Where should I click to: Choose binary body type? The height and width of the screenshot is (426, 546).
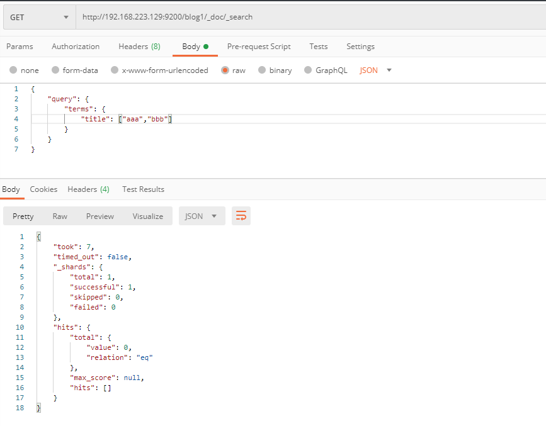click(x=275, y=70)
